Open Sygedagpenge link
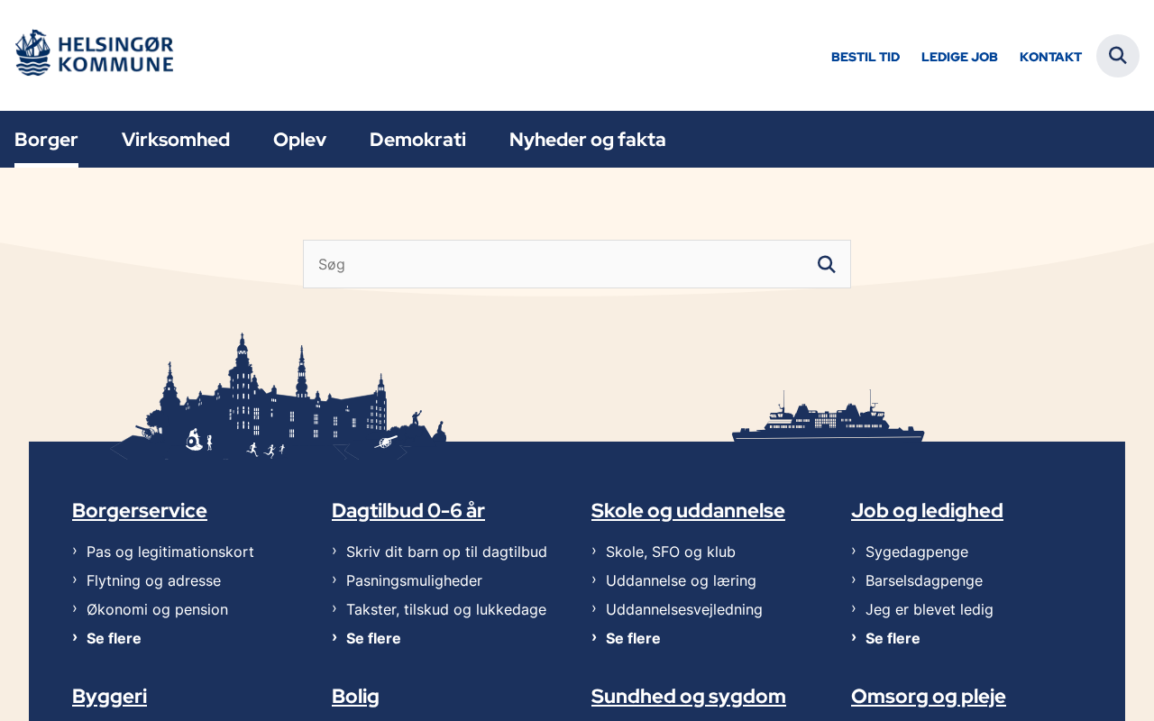This screenshot has height=721, width=1154. coord(917,552)
